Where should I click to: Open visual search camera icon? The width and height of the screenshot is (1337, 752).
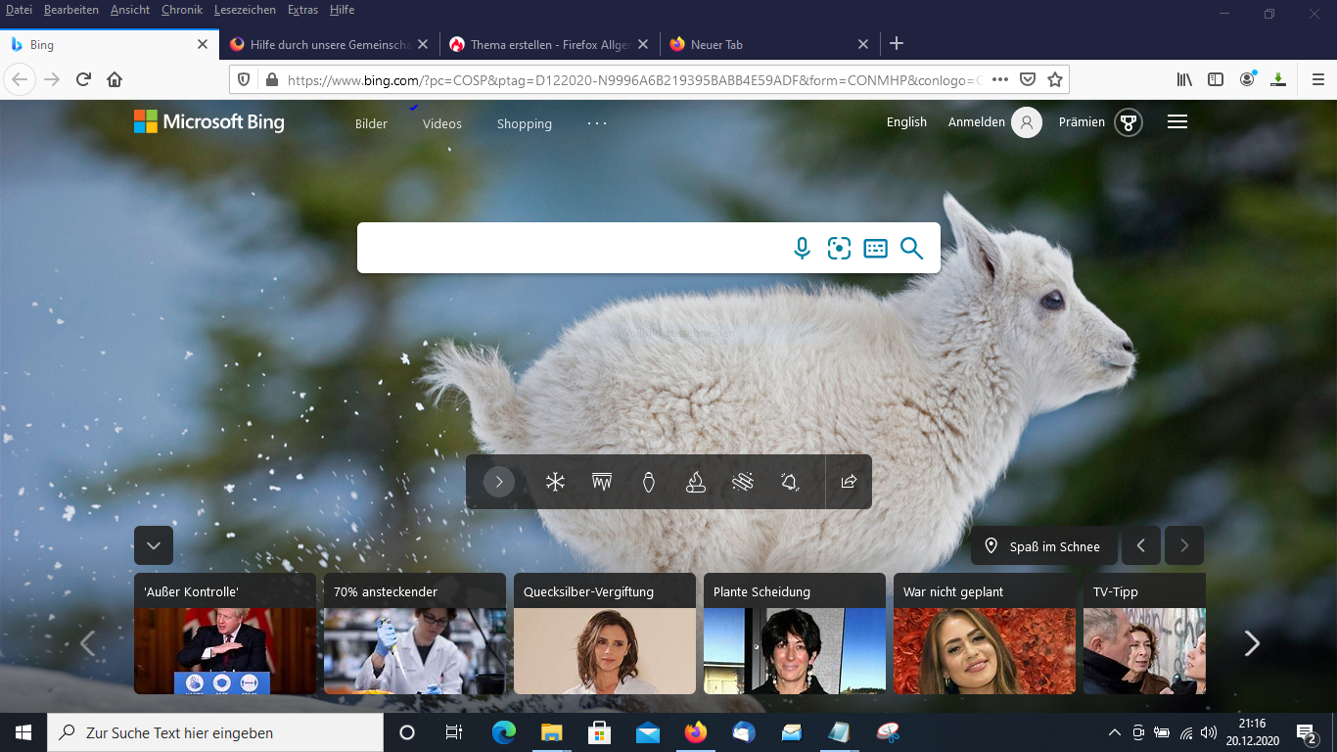pos(839,249)
